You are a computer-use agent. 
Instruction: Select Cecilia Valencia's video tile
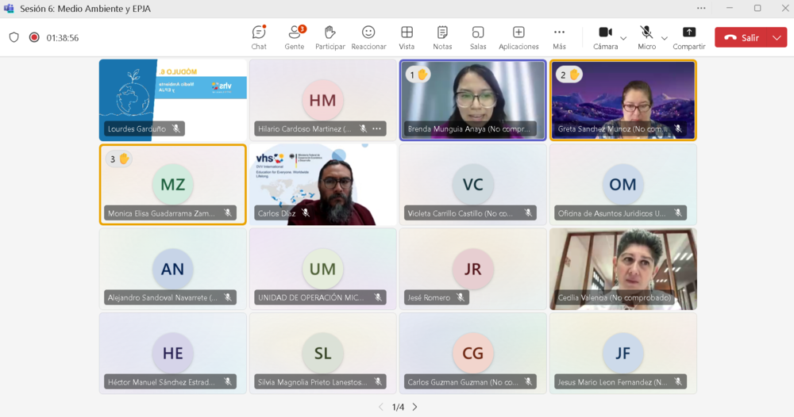[622, 269]
